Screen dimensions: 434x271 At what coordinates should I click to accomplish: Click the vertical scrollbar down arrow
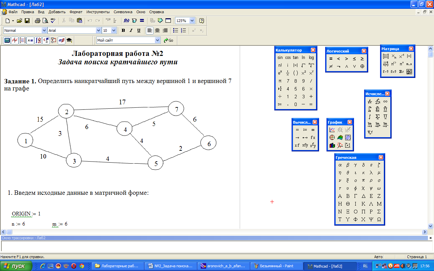pos(431,226)
